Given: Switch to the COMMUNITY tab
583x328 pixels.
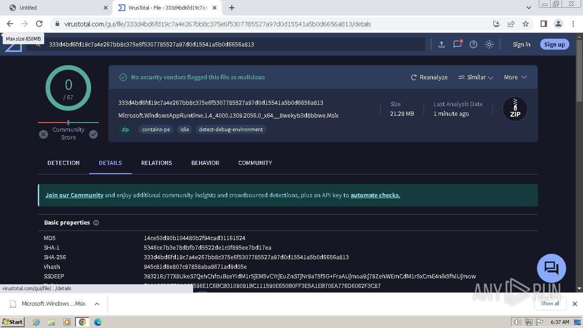Looking at the screenshot, I should coord(255,163).
